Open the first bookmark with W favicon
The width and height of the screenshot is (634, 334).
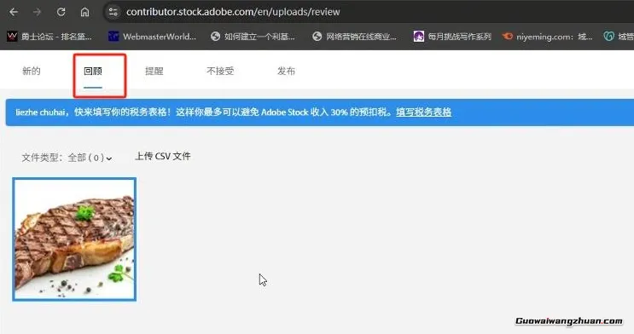[49, 37]
